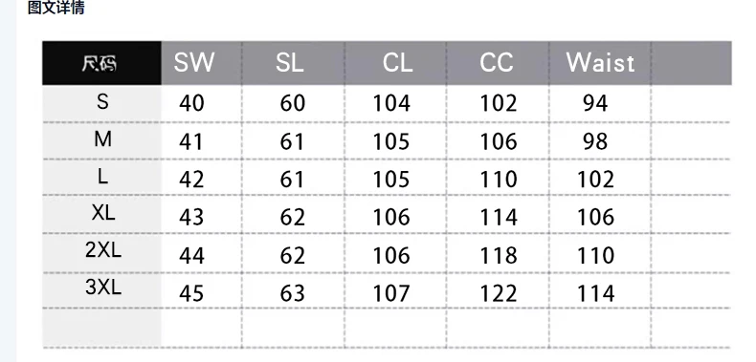Image resolution: width=756 pixels, height=362 pixels.
Task: Select the M size row label
Action: click(x=102, y=139)
